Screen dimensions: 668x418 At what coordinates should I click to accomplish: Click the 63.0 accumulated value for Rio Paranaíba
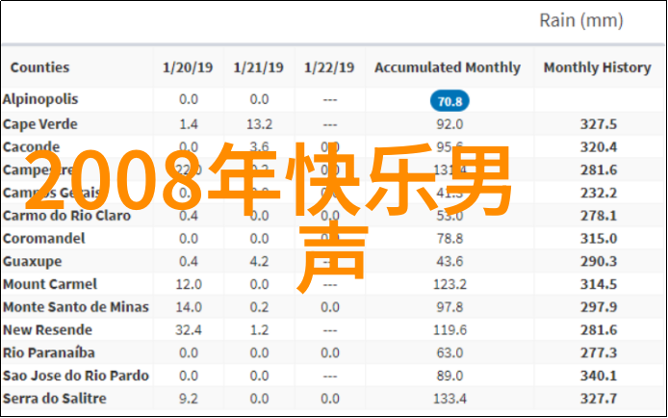[450, 353]
